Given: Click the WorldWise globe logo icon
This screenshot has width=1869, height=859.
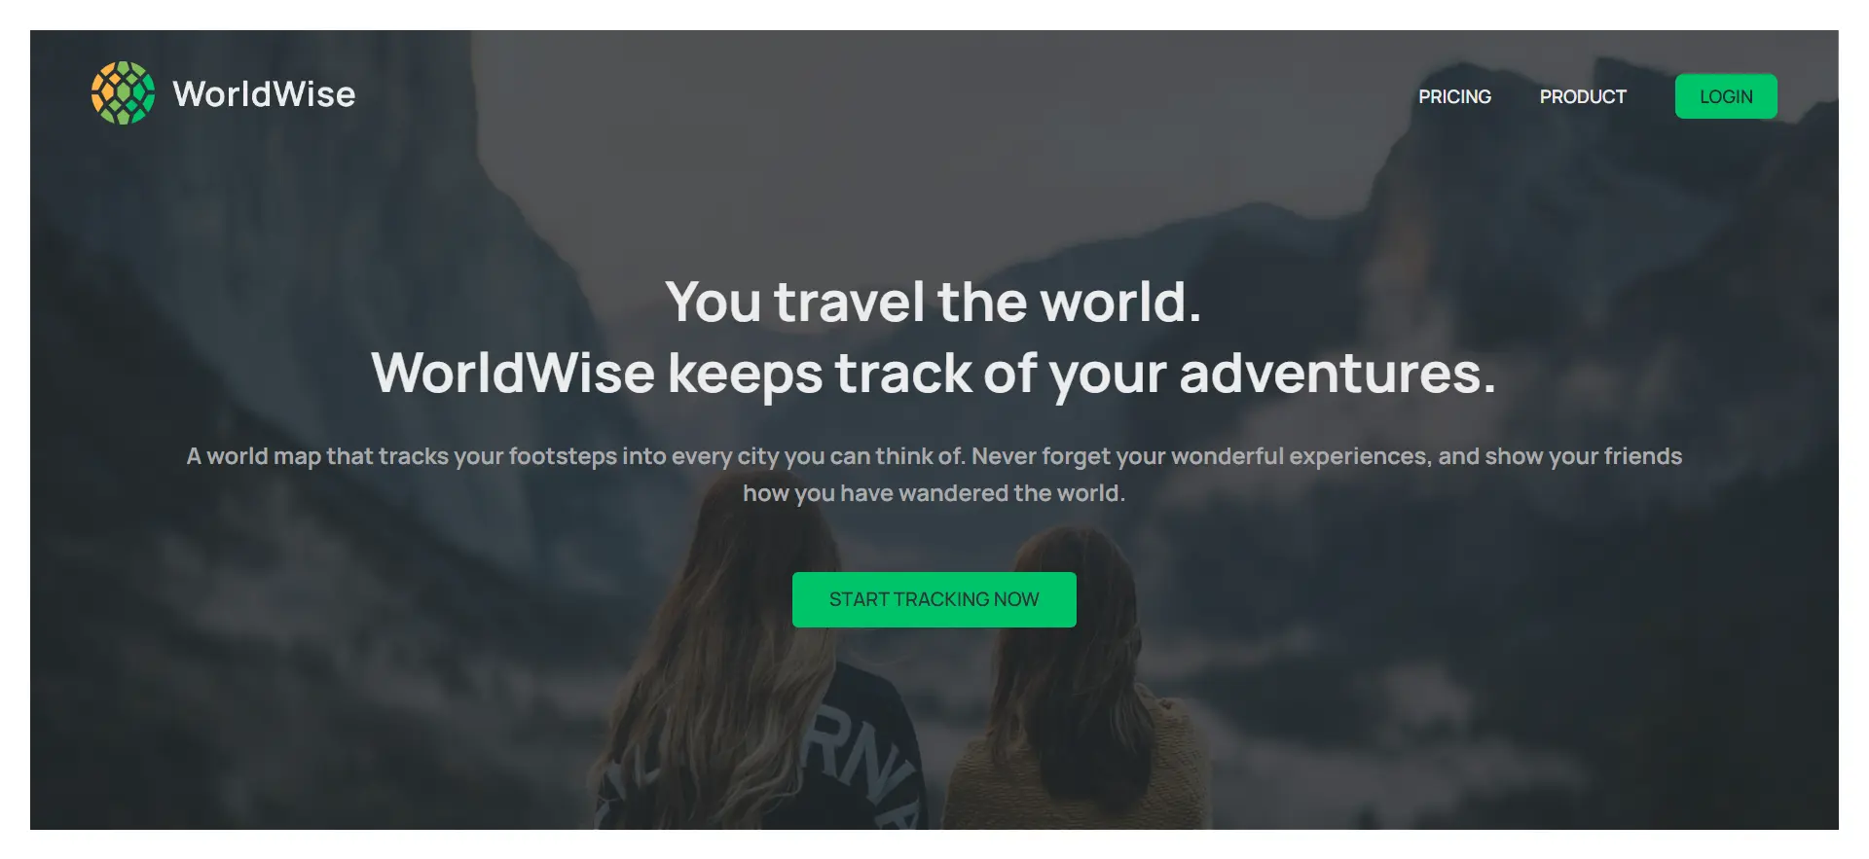Looking at the screenshot, I should click(123, 93).
